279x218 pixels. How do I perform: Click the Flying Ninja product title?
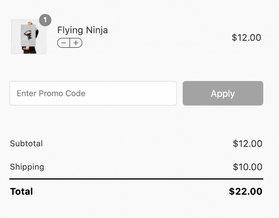point(82,30)
